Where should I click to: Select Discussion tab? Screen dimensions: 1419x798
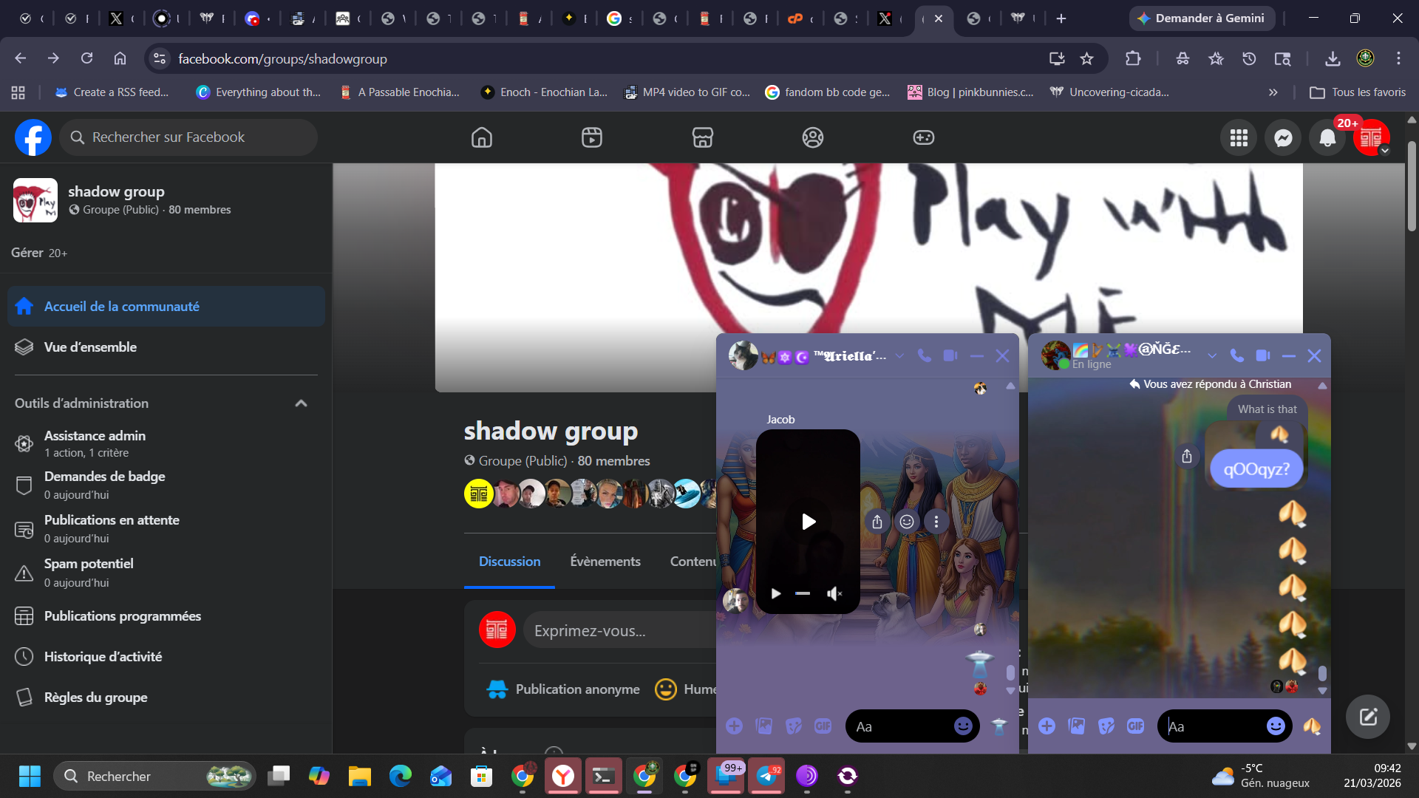click(x=509, y=562)
